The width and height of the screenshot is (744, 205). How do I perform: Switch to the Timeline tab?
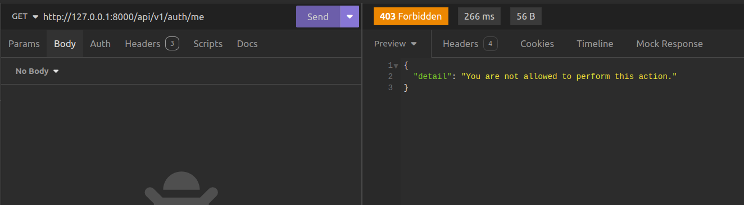pyautogui.click(x=595, y=44)
